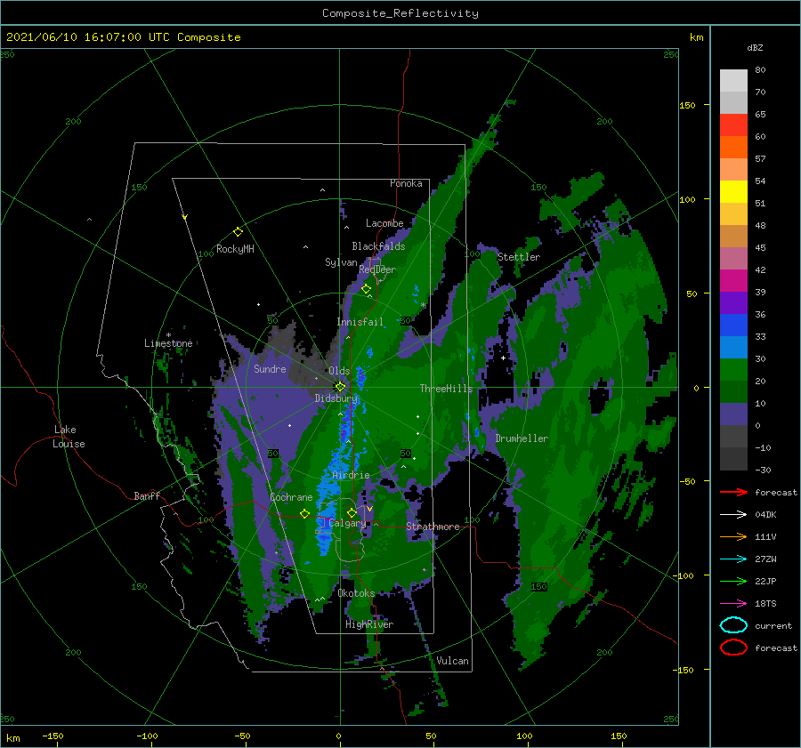Viewport: 801px width, 748px height.
Task: Click the 18TS legend label
Action: [765, 604]
